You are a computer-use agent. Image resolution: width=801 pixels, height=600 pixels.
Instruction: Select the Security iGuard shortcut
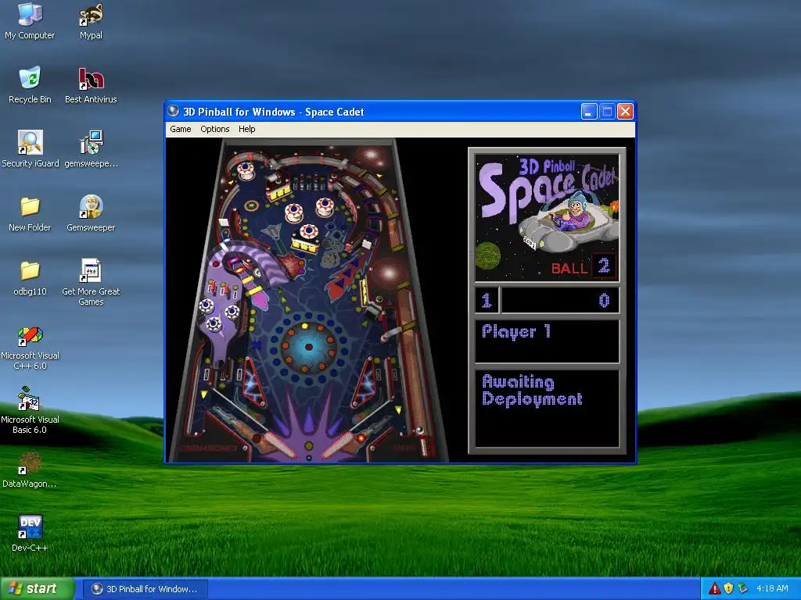pyautogui.click(x=31, y=148)
